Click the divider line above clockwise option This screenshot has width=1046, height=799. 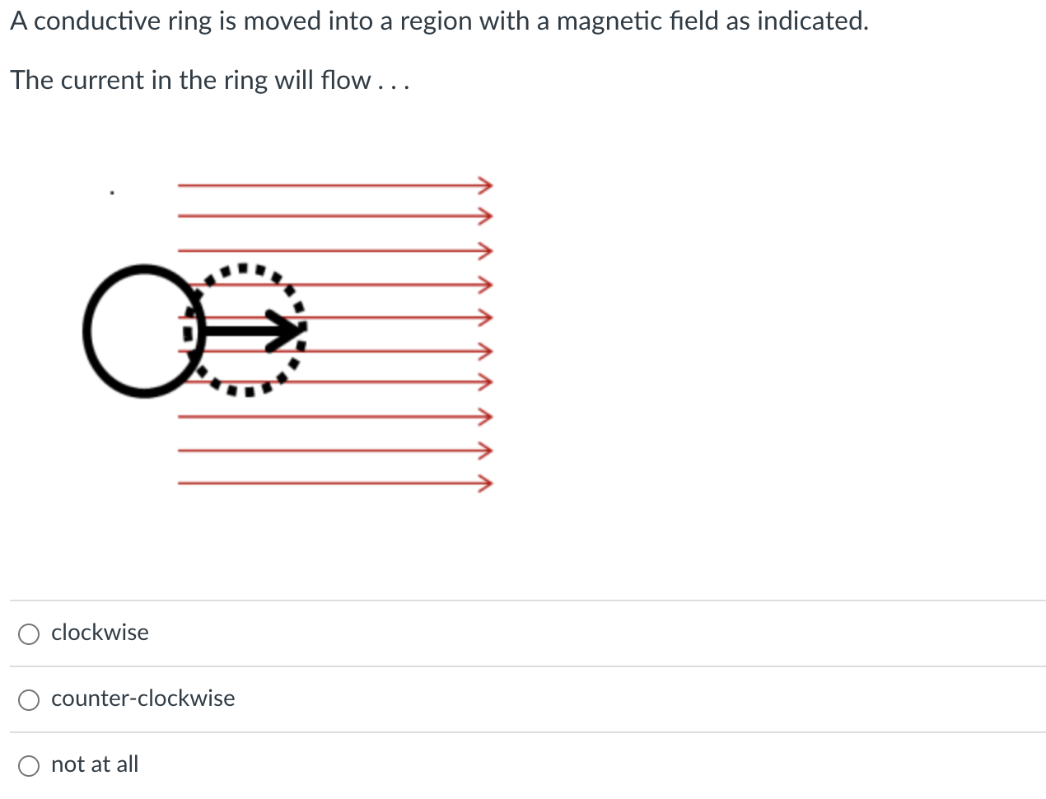coord(523,600)
